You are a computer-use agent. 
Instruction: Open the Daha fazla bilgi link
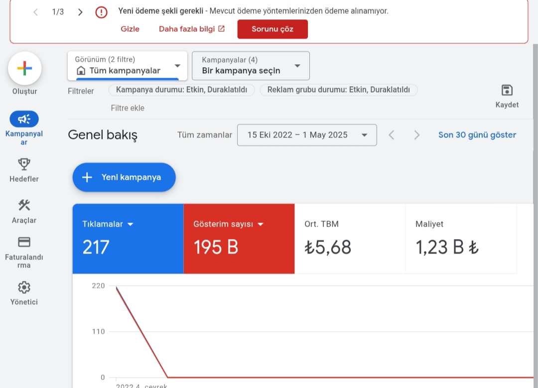click(191, 29)
